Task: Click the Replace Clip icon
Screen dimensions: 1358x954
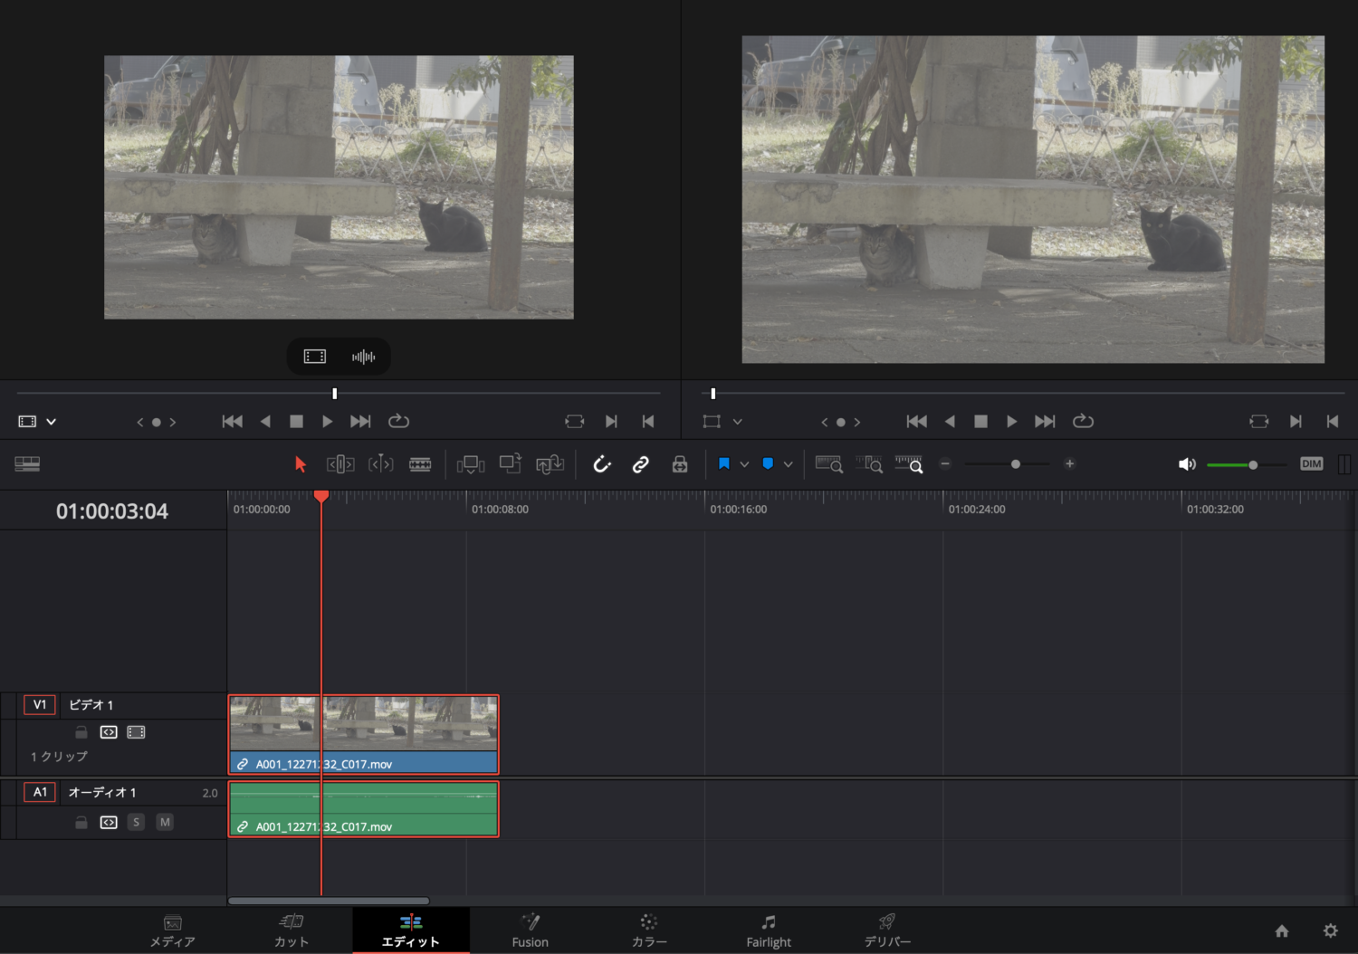Action: 550,464
